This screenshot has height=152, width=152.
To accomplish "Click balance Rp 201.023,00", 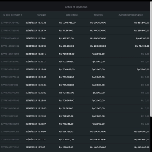I will (66, 139).
